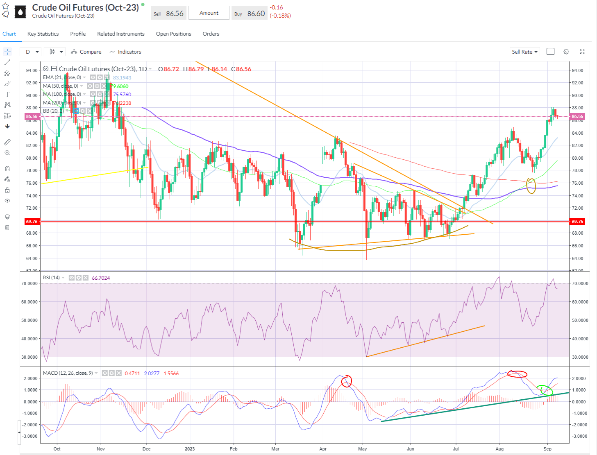Image resolution: width=597 pixels, height=455 pixels.
Task: Open the Open Positions tab
Action: pyautogui.click(x=173, y=34)
